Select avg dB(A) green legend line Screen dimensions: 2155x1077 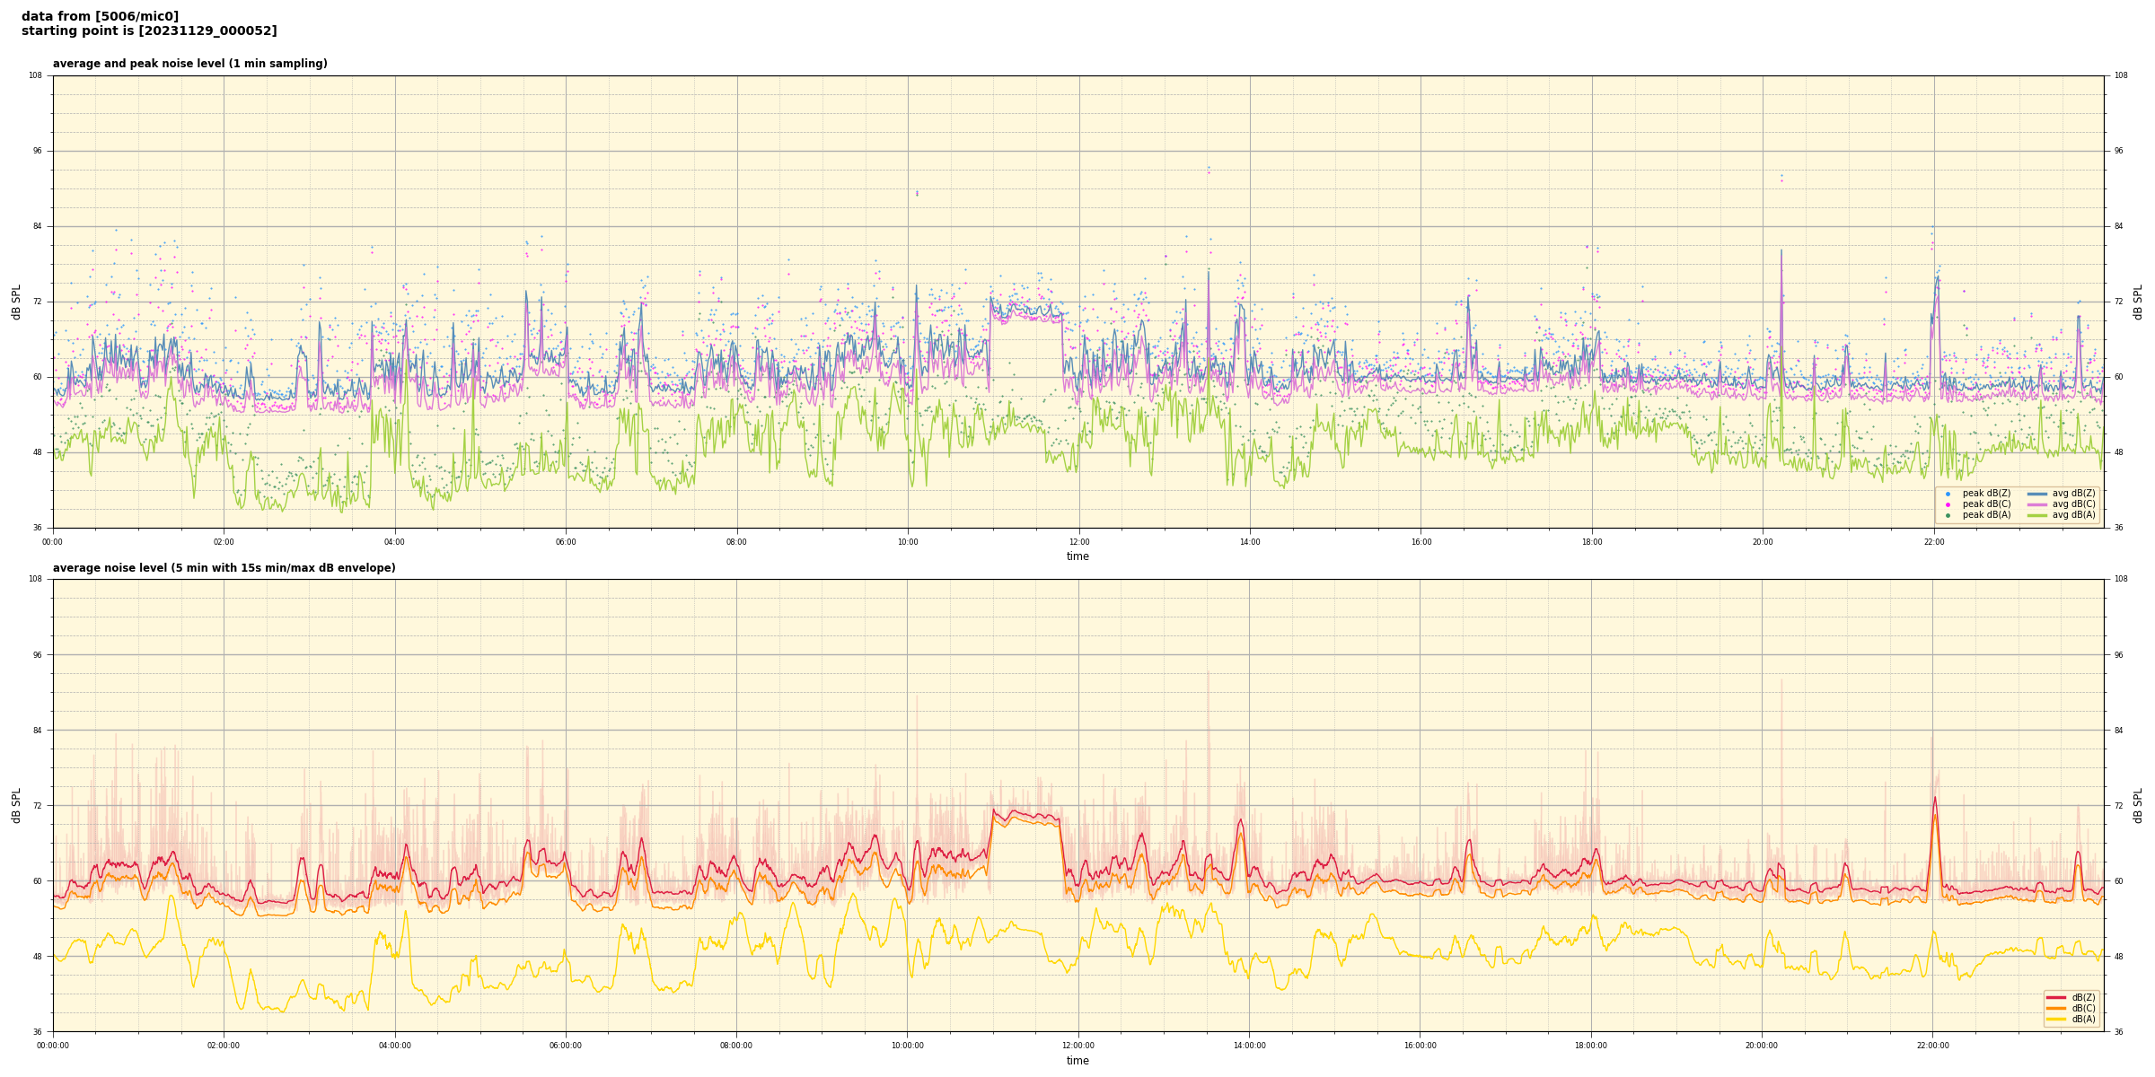(x=2036, y=515)
